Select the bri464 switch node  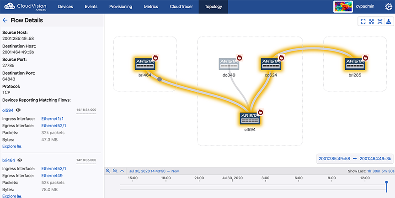[x=145, y=64]
